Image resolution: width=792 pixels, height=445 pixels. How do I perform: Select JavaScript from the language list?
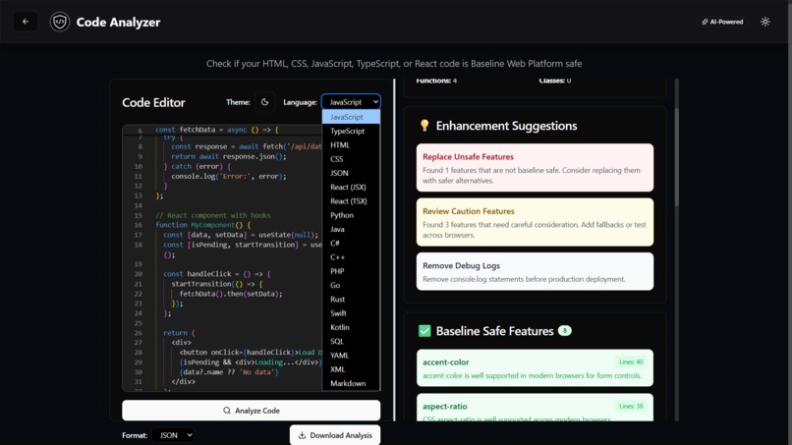351,117
